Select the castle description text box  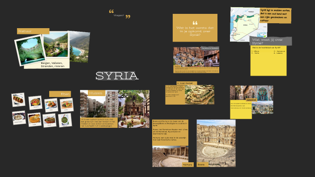click(x=175, y=95)
